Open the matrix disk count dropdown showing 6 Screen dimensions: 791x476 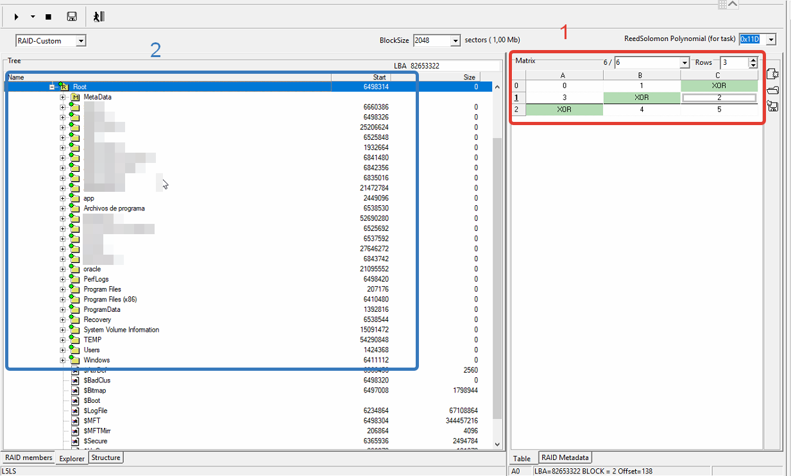(684, 63)
